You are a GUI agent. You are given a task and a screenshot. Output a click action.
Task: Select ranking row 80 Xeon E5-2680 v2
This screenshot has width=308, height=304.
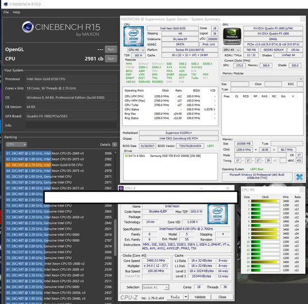(59, 264)
